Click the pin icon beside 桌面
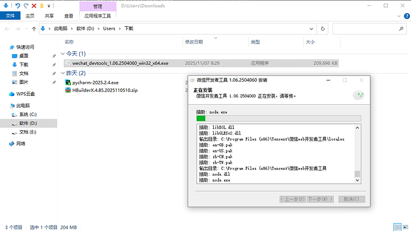 (x=54, y=56)
